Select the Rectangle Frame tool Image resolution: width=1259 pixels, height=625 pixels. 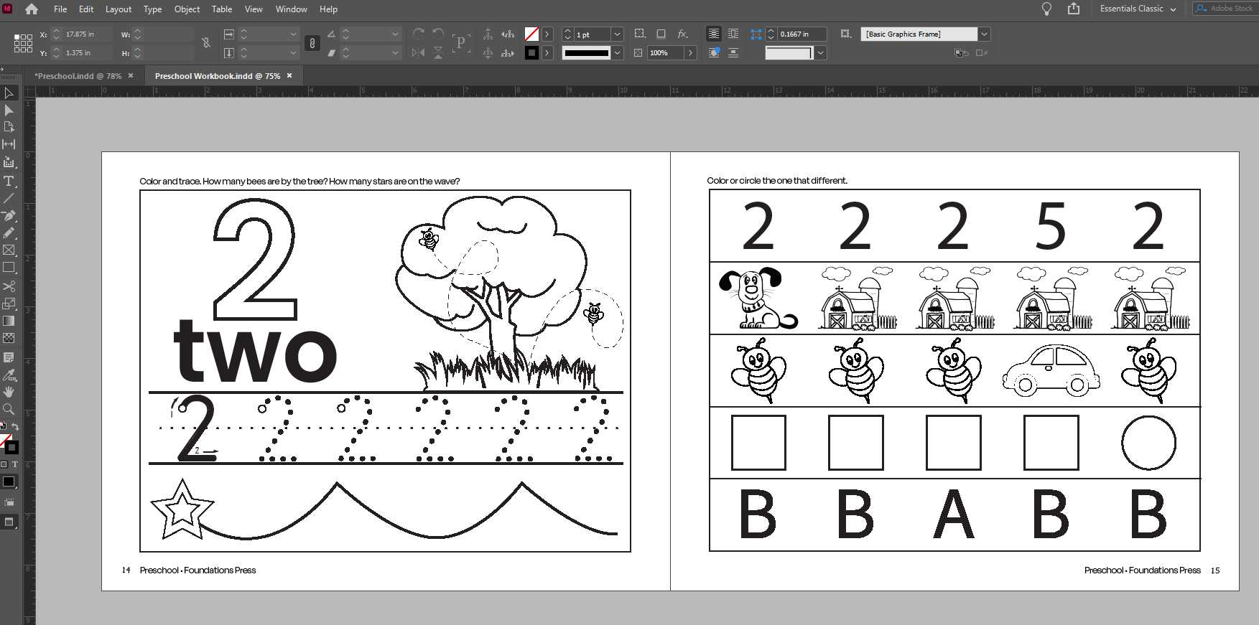pyautogui.click(x=9, y=250)
